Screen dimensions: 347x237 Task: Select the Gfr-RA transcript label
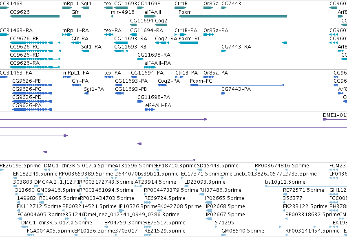tap(80, 38)
